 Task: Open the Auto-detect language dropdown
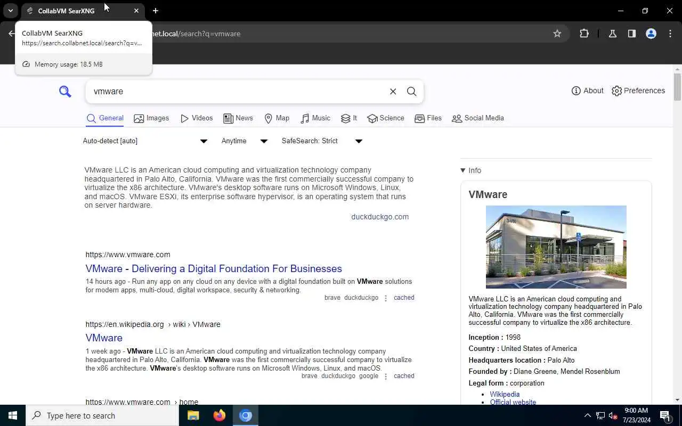tap(145, 141)
